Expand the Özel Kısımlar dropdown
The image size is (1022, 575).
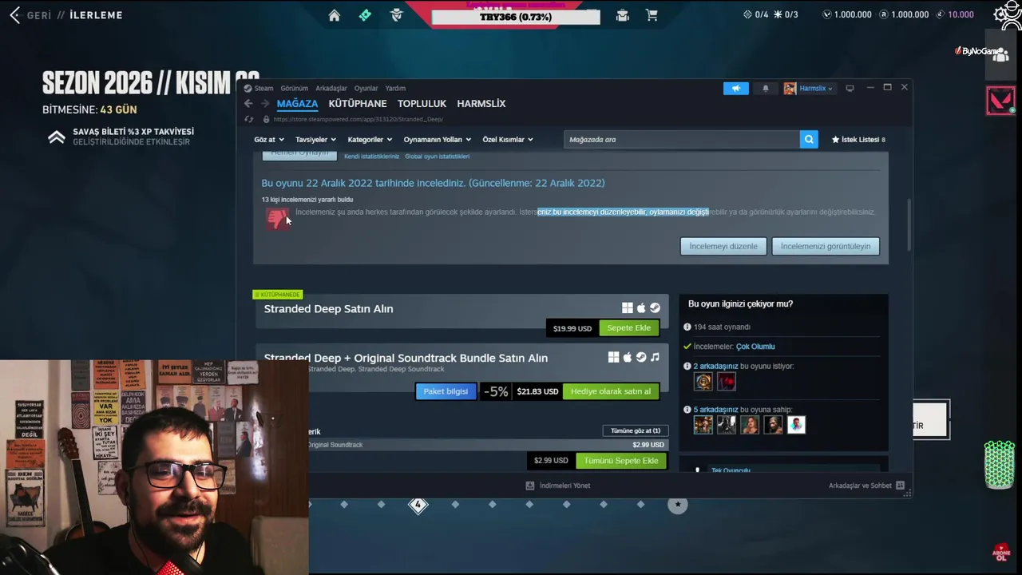(x=508, y=140)
